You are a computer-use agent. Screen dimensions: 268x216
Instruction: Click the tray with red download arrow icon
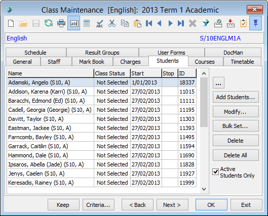coord(231,23)
